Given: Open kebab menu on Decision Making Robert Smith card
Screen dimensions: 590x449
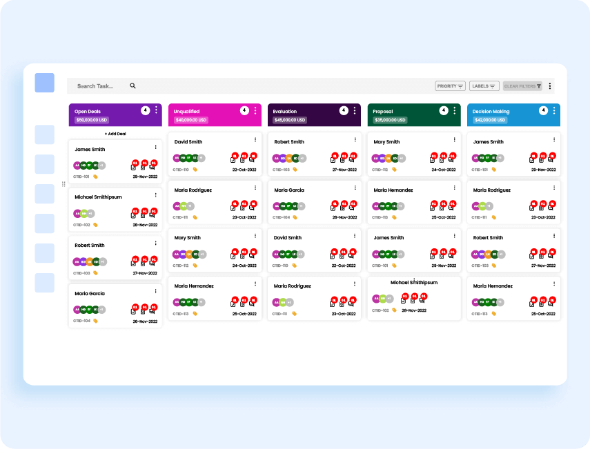Looking at the screenshot, I should [x=554, y=236].
